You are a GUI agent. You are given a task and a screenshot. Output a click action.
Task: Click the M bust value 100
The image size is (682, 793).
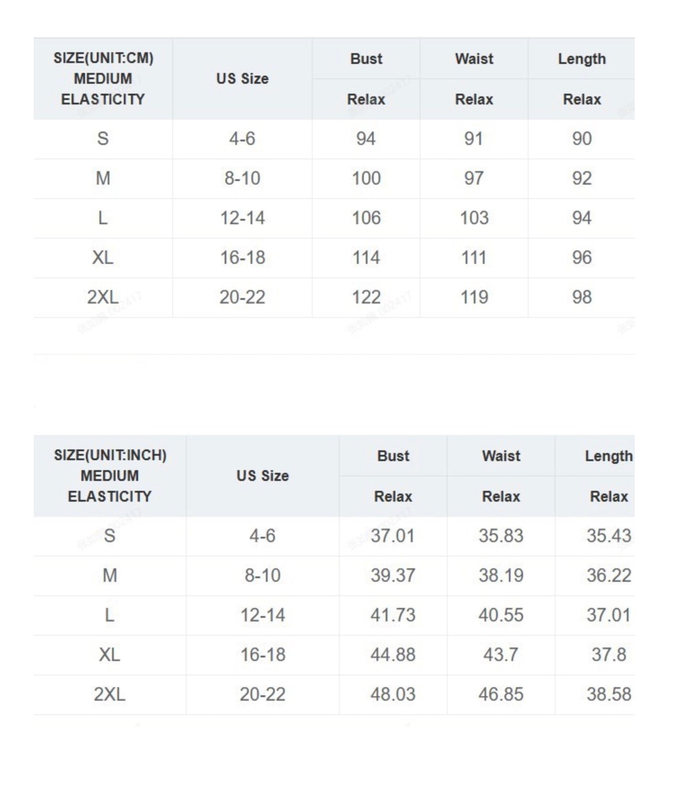pos(366,178)
